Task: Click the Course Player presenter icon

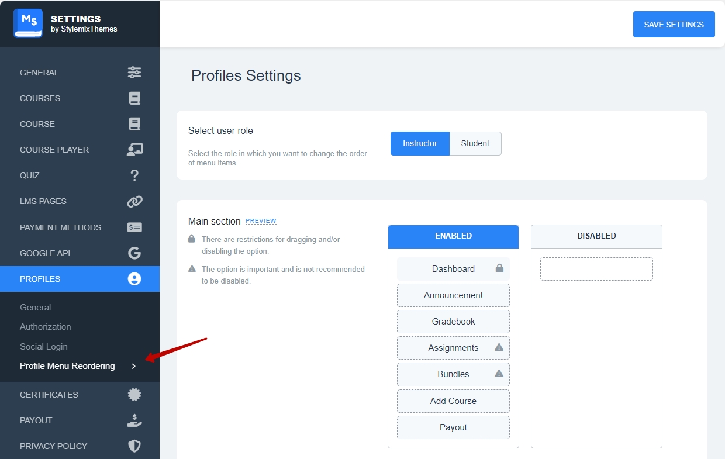Action: click(134, 150)
